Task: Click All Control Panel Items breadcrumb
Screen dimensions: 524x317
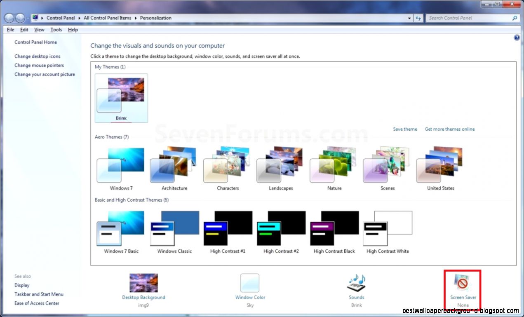Action: point(107,18)
